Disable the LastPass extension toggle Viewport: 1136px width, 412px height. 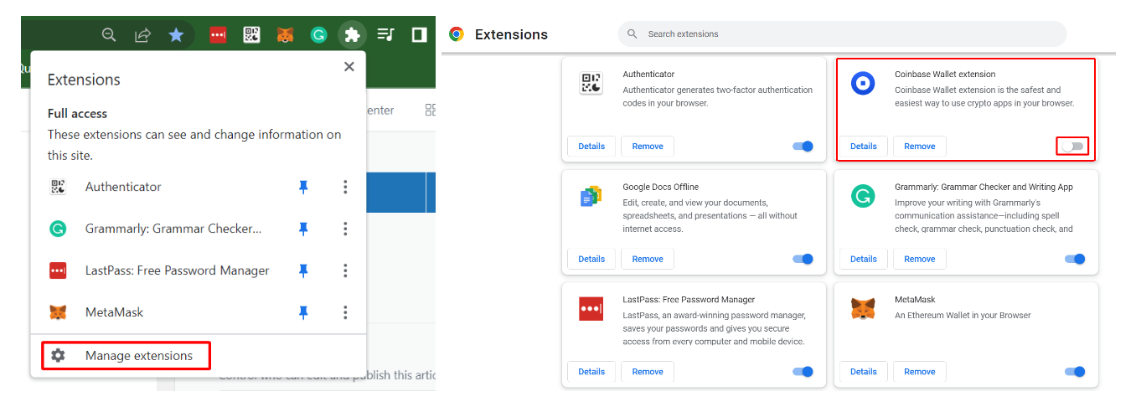[x=803, y=372]
